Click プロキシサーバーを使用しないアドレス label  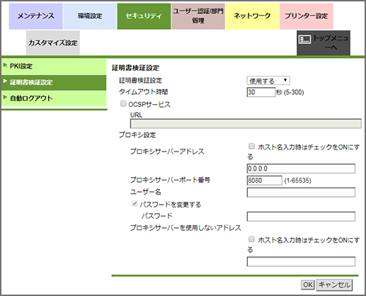(185, 228)
